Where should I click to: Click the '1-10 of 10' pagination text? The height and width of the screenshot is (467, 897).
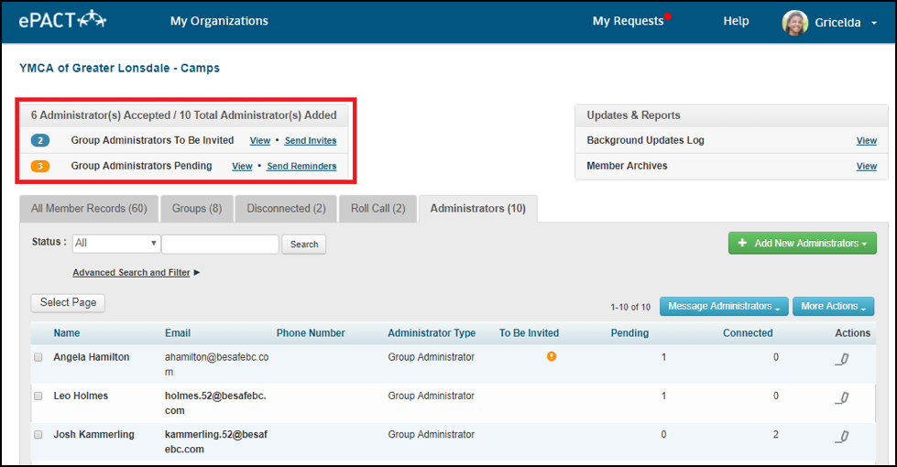tap(630, 308)
